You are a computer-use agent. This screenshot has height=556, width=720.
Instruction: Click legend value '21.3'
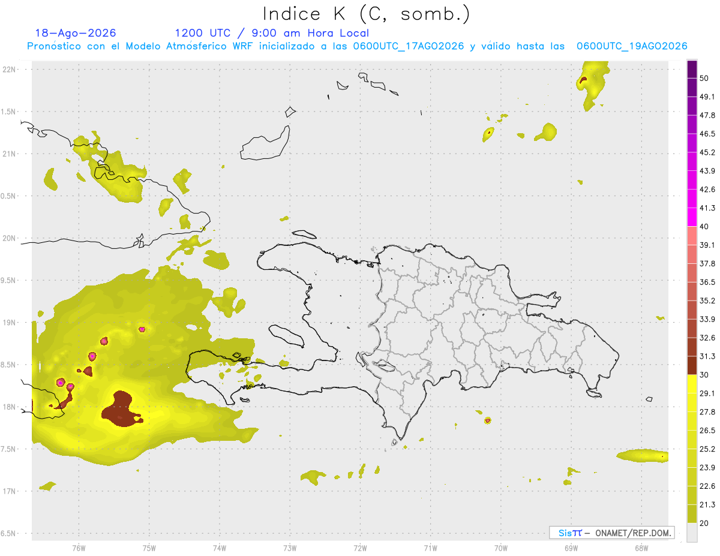tap(708, 504)
